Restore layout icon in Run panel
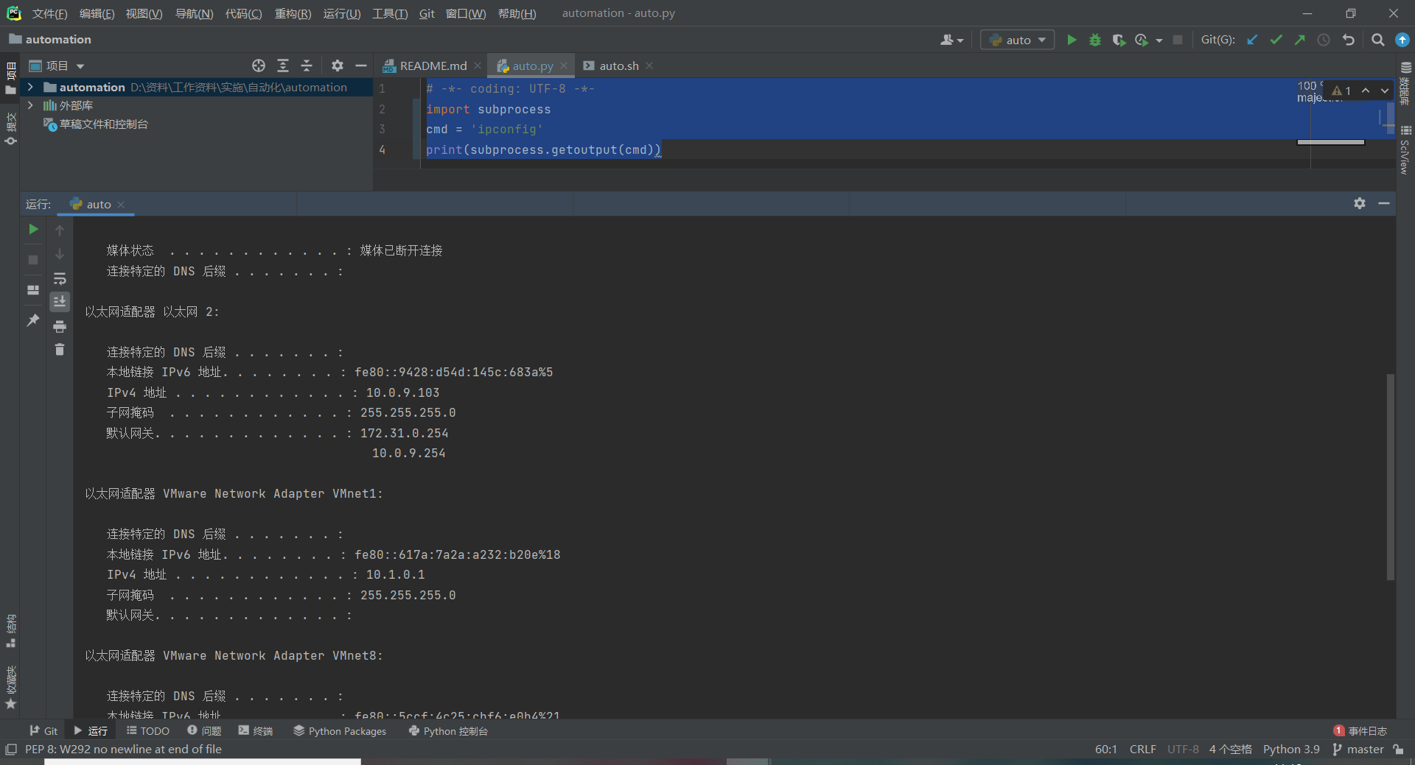The width and height of the screenshot is (1415, 765). tap(33, 290)
